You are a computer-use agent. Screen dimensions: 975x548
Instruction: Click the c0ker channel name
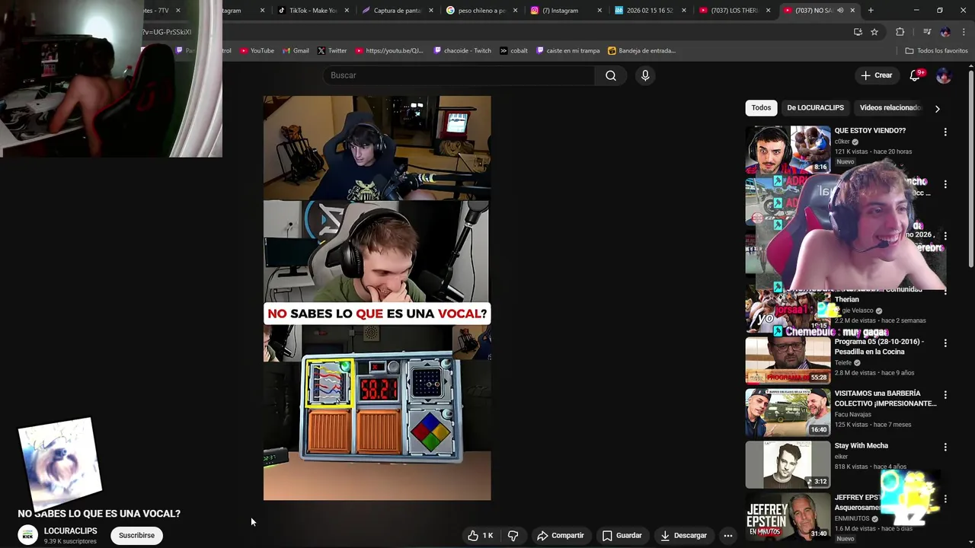click(842, 142)
